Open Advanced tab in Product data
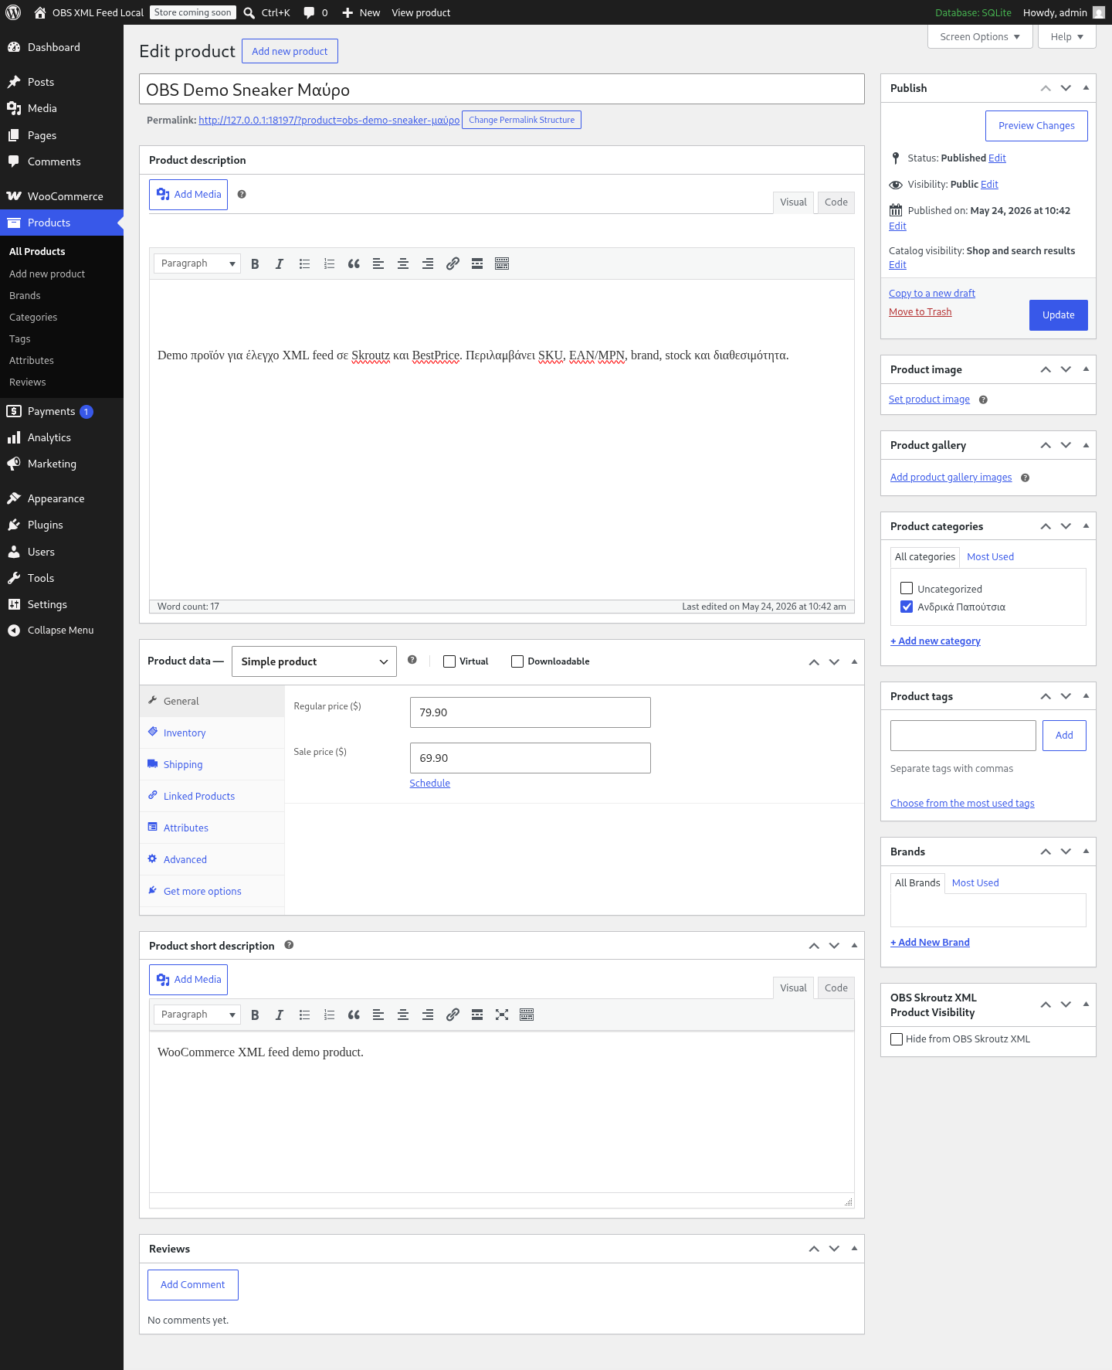This screenshot has width=1112, height=1370. (212, 859)
